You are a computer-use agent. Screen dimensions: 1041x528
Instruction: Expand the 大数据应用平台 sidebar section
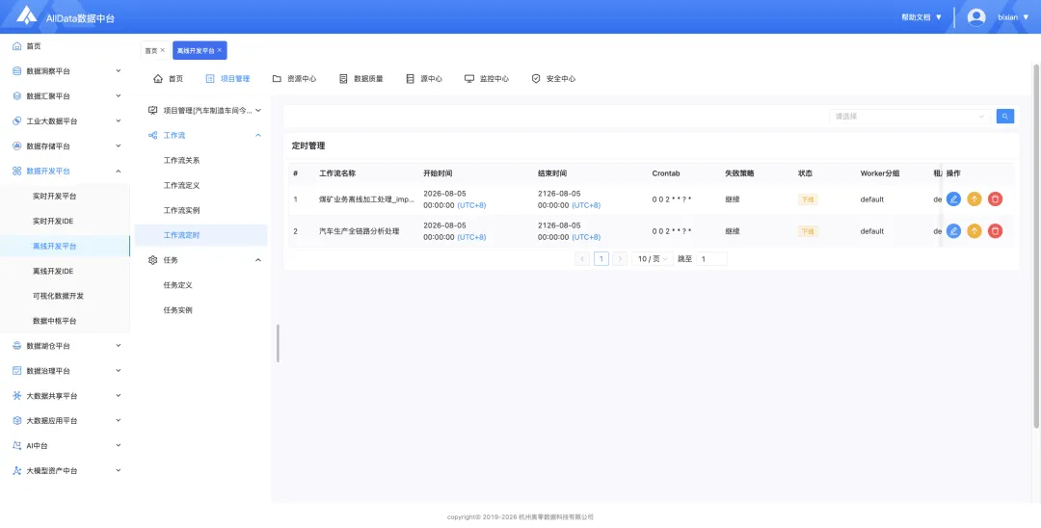pos(119,420)
